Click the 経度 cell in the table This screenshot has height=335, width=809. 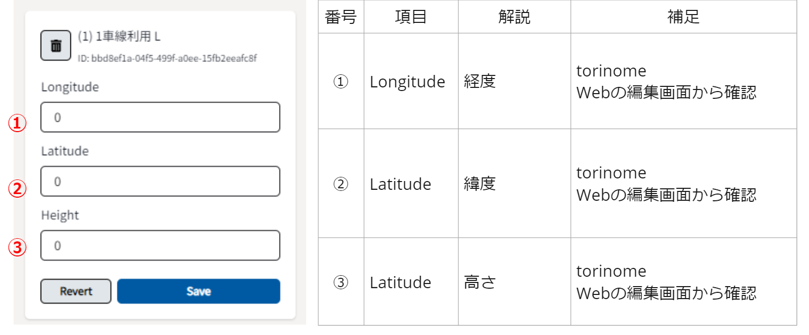[x=479, y=82]
